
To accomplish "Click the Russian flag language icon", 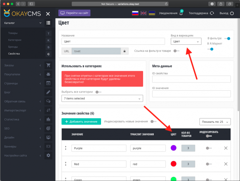I will click(135, 13).
